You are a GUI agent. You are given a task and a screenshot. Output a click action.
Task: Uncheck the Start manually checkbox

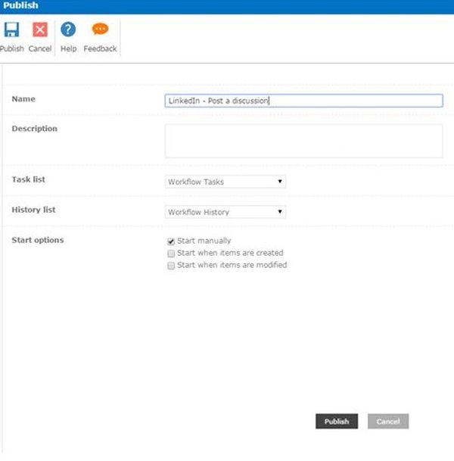pyautogui.click(x=171, y=241)
